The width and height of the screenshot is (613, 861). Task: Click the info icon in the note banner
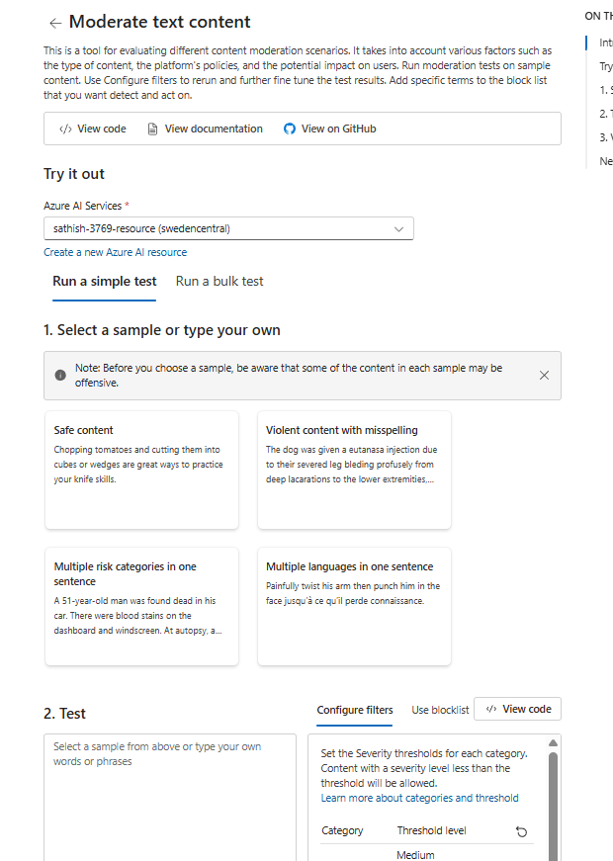[x=60, y=376]
